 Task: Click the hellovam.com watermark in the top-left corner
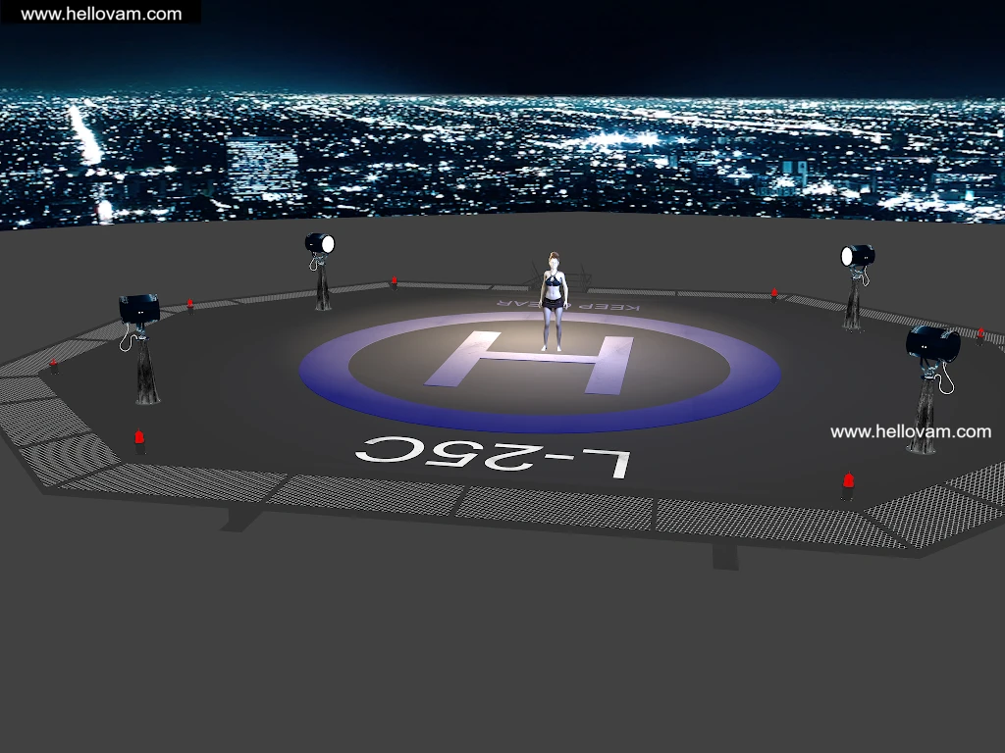tap(101, 14)
